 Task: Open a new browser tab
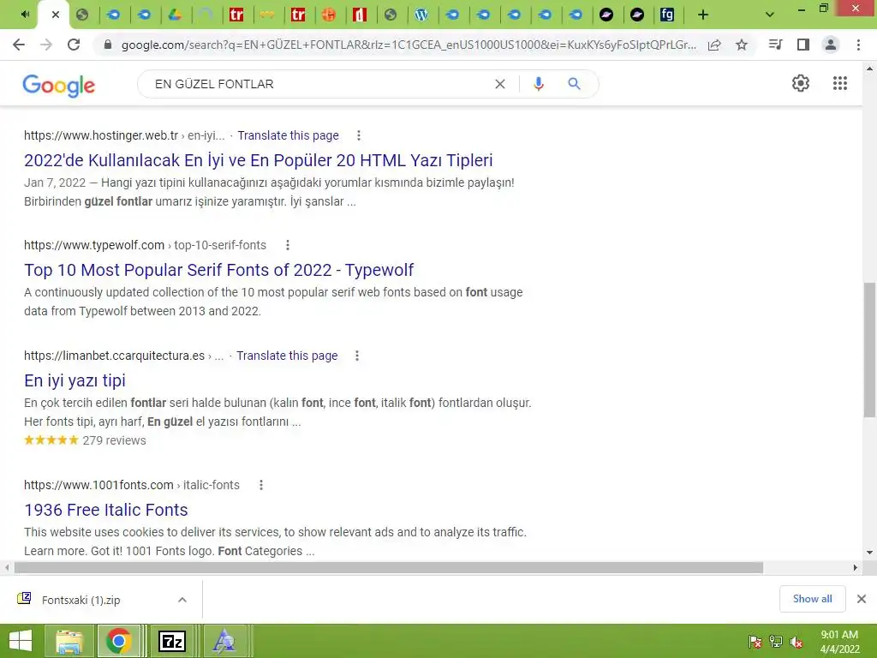703,15
